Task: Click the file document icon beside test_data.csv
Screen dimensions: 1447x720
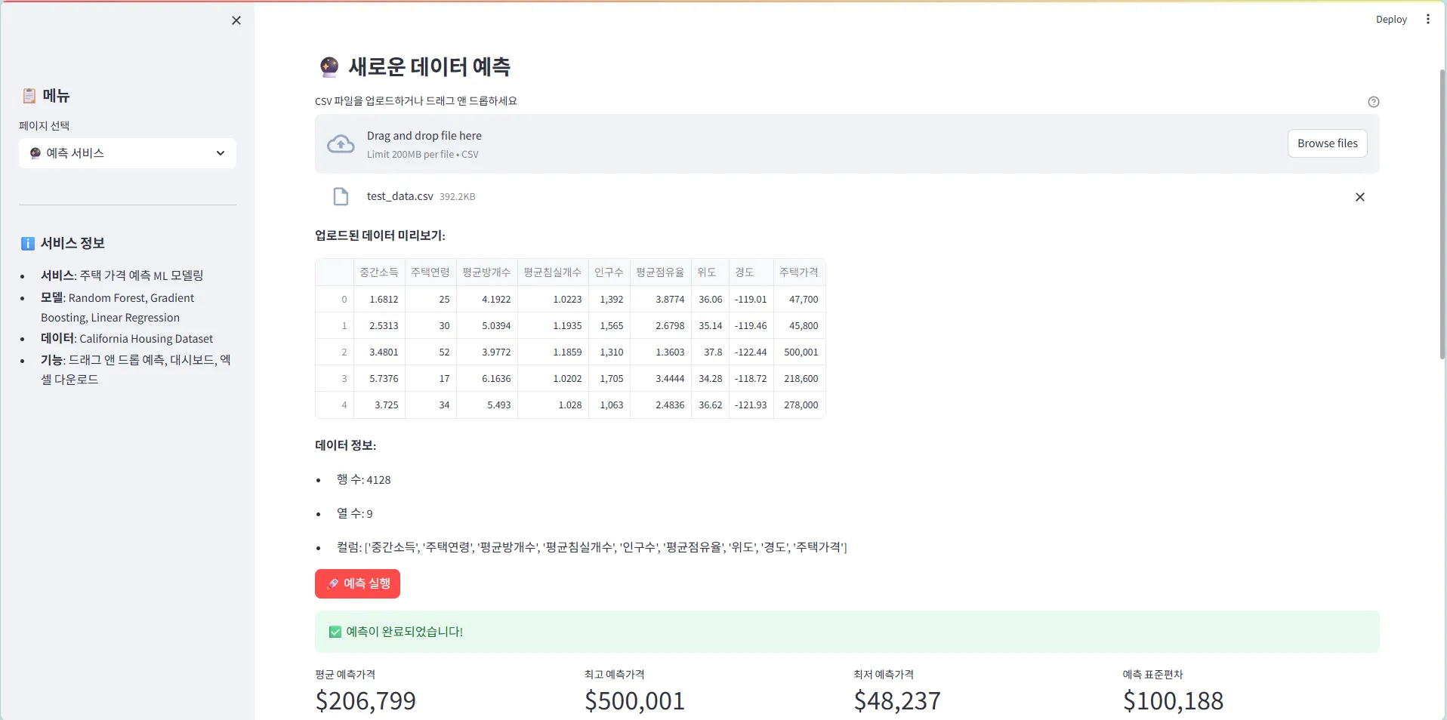Action: (x=341, y=196)
